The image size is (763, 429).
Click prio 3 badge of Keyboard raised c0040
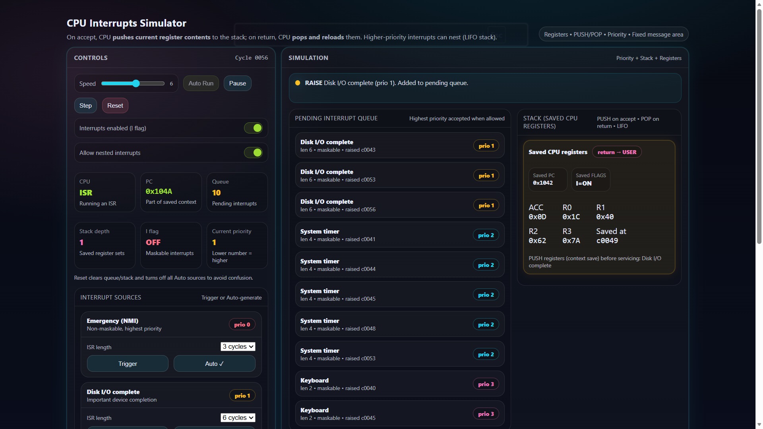(x=486, y=384)
